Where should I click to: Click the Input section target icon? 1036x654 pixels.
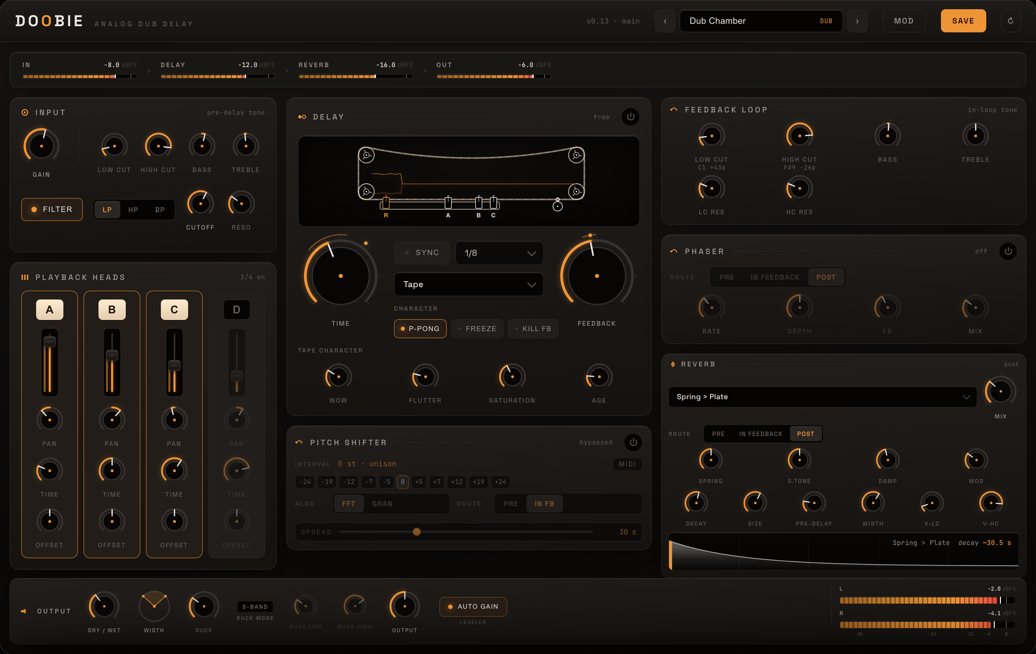click(x=25, y=112)
